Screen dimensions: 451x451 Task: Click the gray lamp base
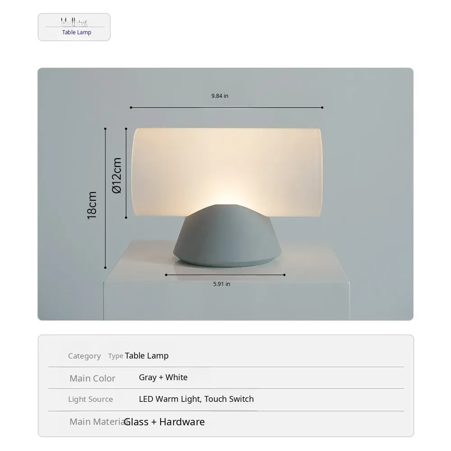click(227, 236)
